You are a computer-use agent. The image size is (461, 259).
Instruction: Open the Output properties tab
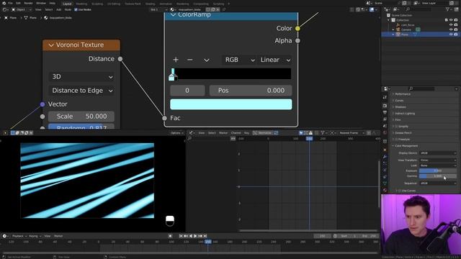385,112
